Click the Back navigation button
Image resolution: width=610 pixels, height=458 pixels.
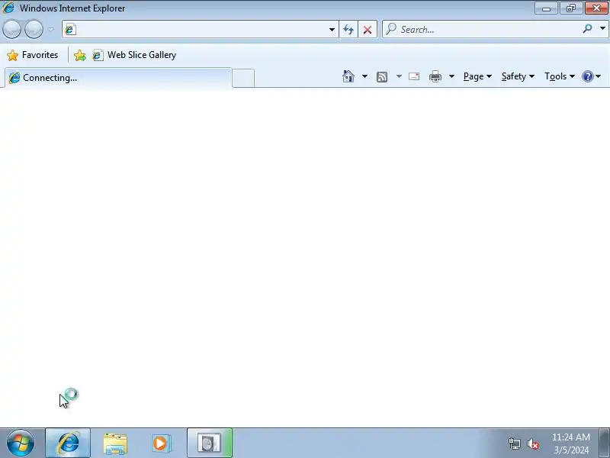click(11, 29)
